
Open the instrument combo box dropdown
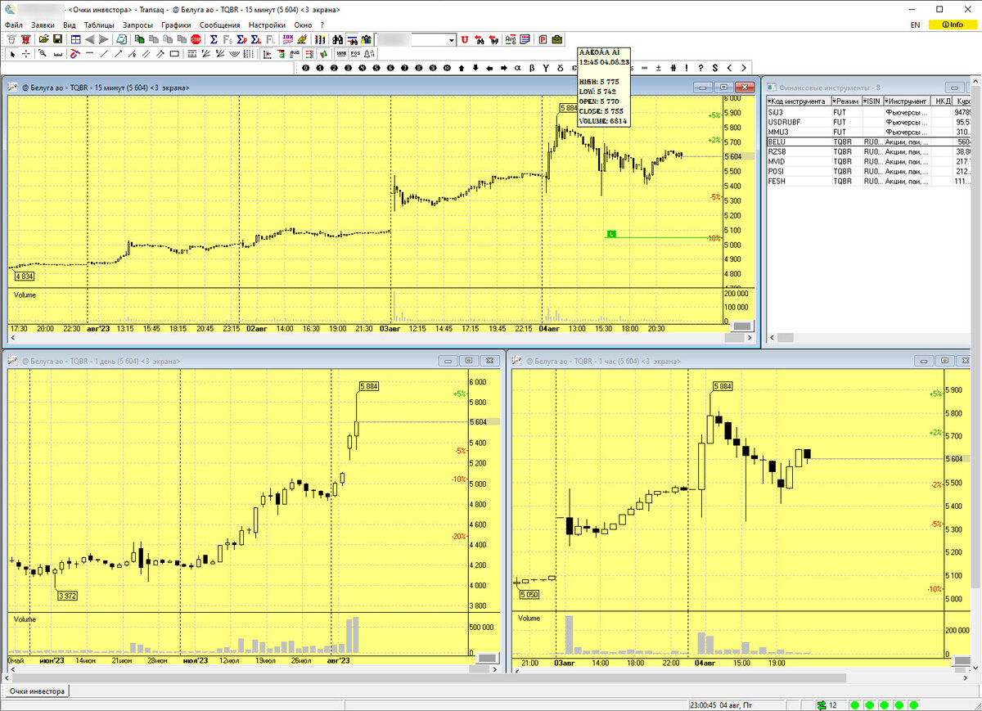[451, 39]
